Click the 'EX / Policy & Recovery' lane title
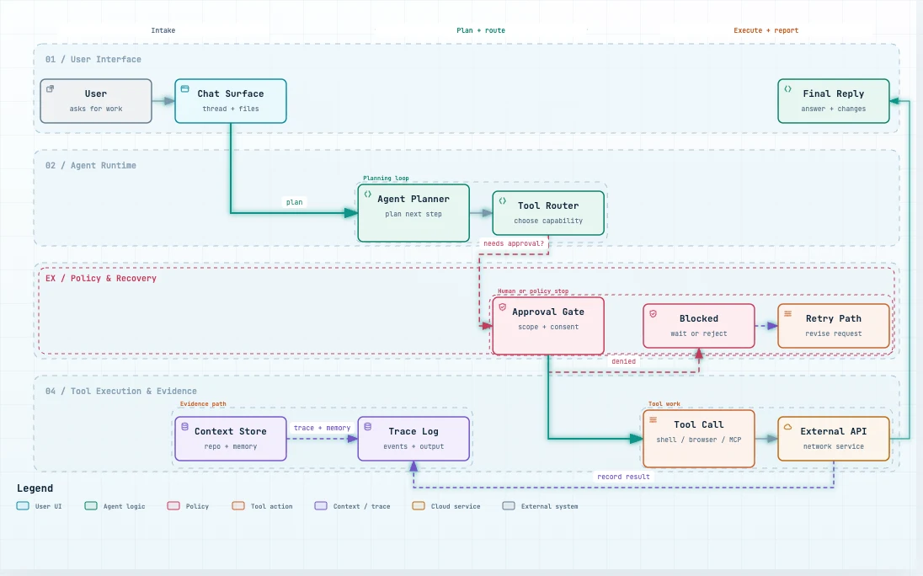The width and height of the screenshot is (923, 576). [101, 278]
